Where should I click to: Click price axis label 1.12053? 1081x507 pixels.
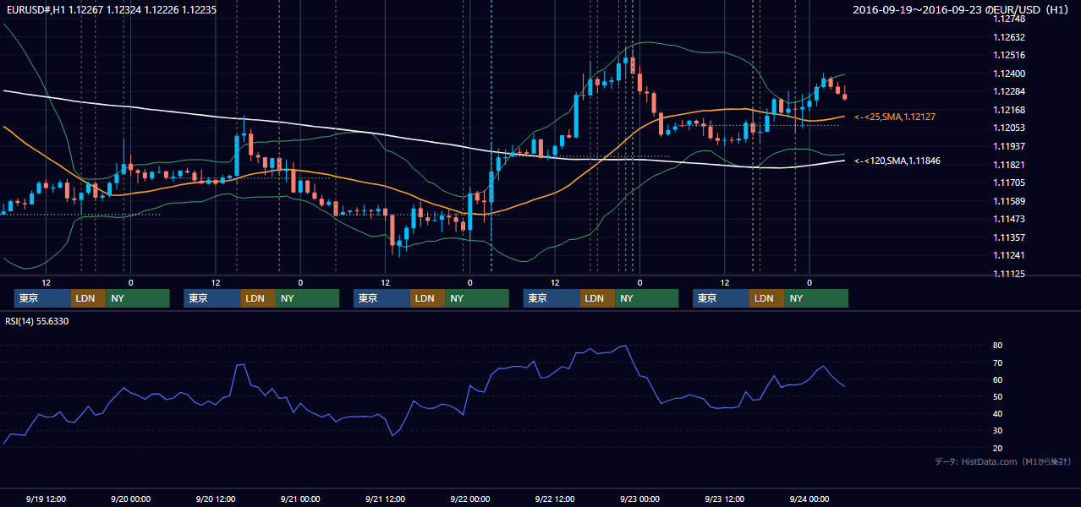(x=1010, y=128)
